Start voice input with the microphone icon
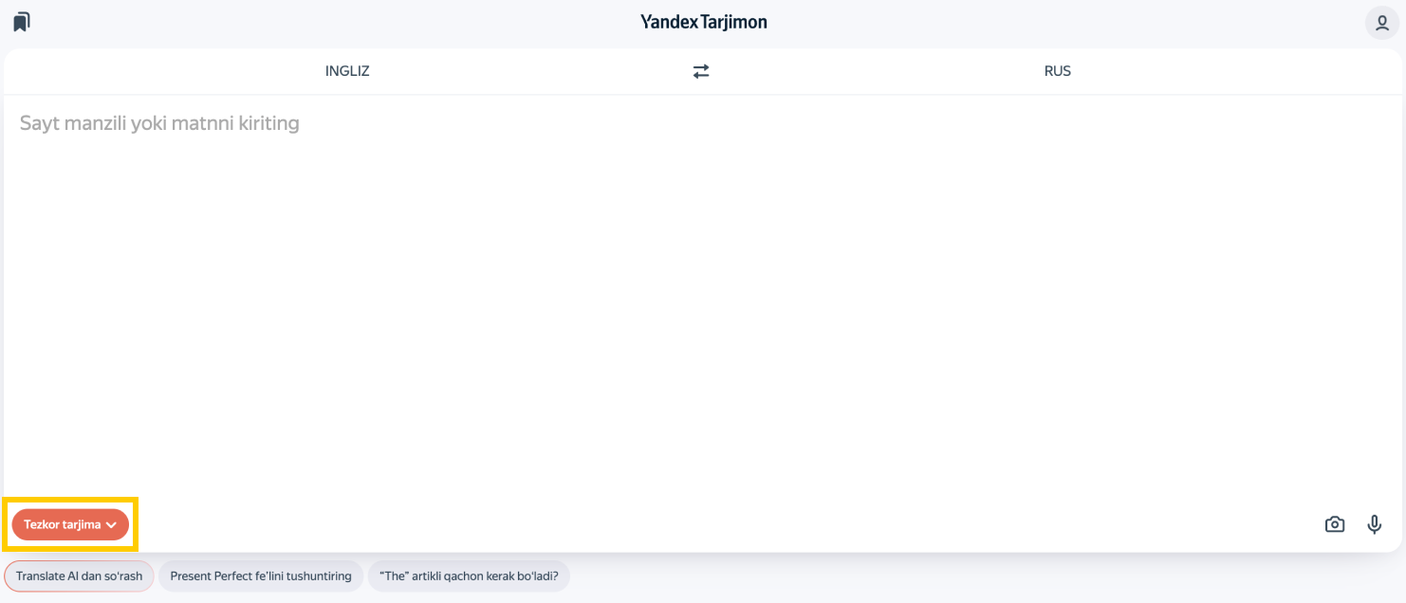The width and height of the screenshot is (1406, 603). point(1375,524)
